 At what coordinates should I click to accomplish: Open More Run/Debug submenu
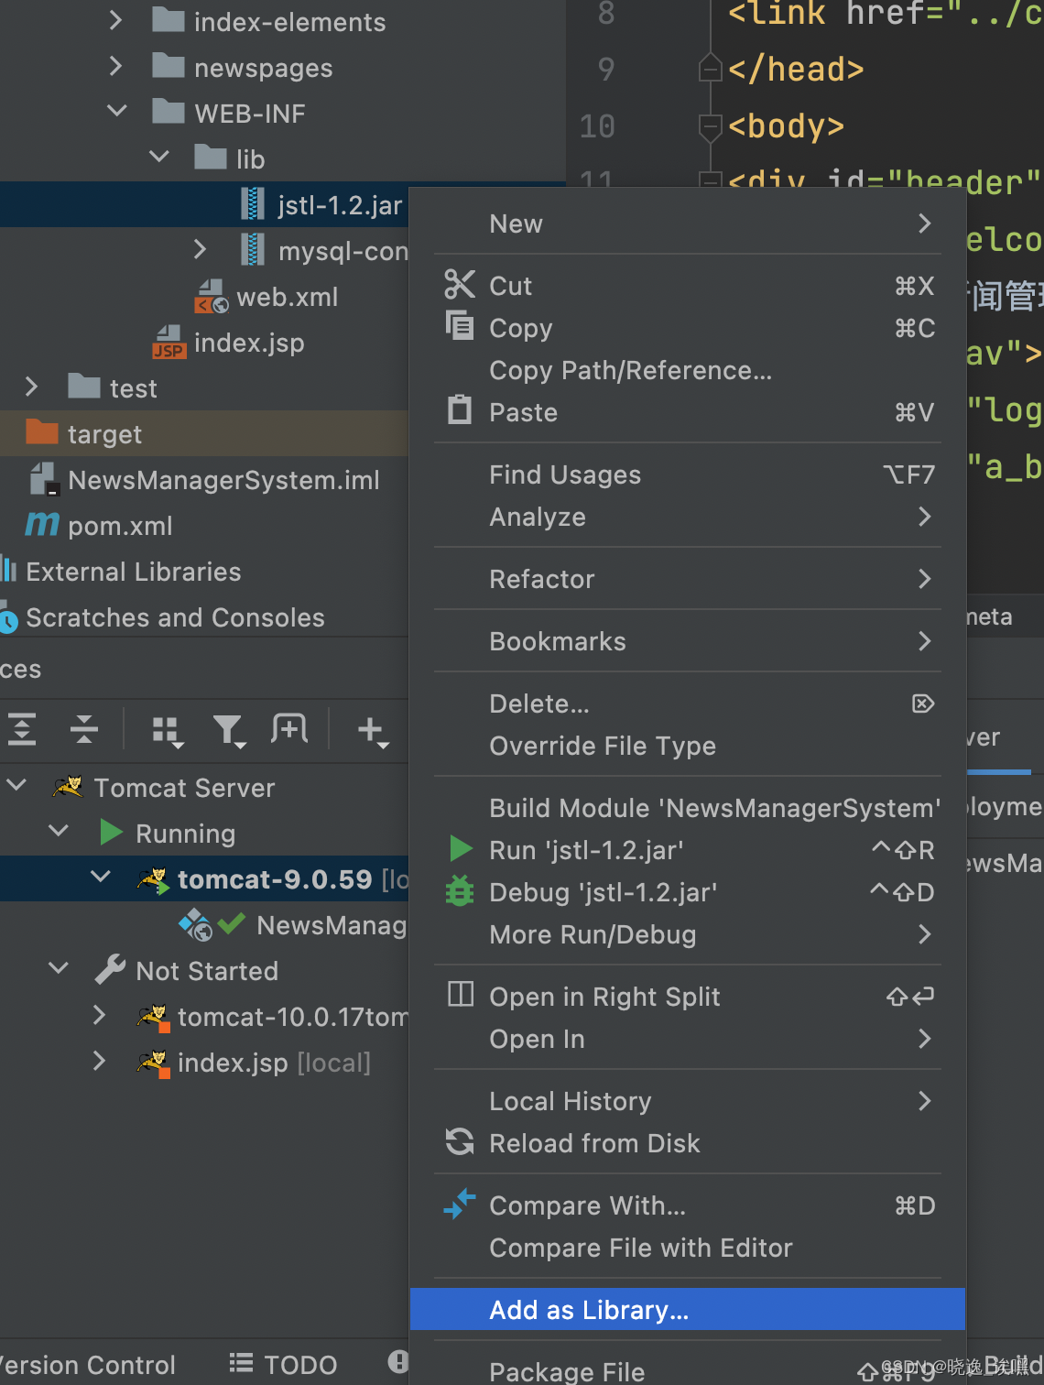[x=687, y=934]
